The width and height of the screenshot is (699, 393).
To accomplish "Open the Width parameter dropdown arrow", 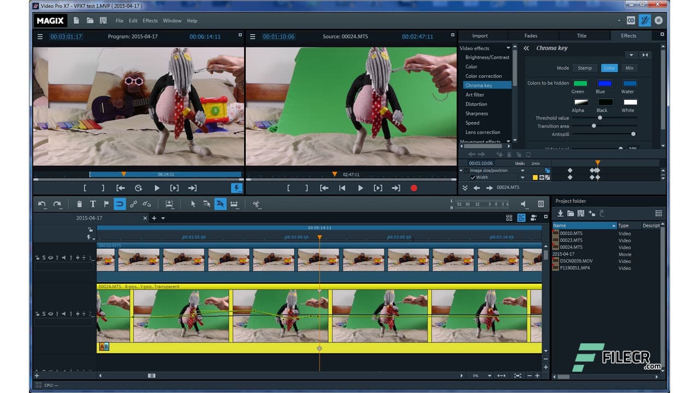I will 523,177.
